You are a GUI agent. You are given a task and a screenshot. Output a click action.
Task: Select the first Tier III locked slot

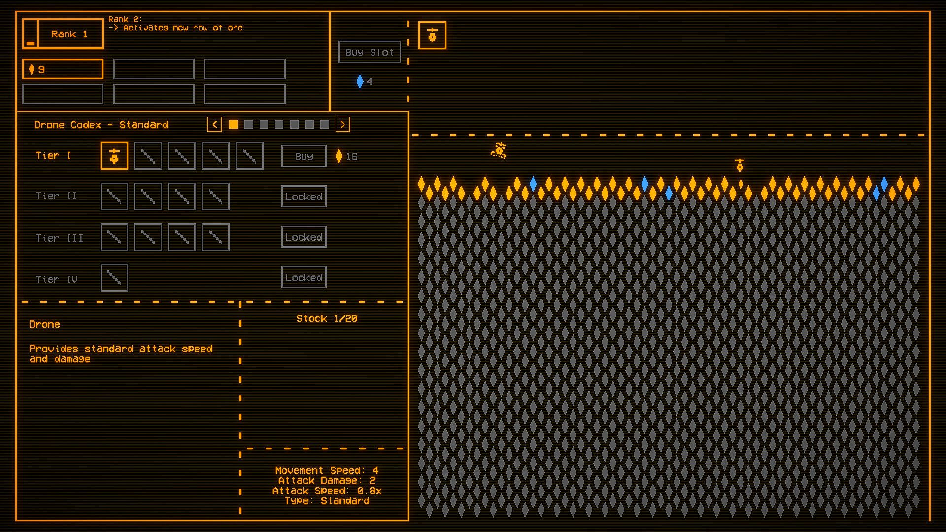[114, 237]
